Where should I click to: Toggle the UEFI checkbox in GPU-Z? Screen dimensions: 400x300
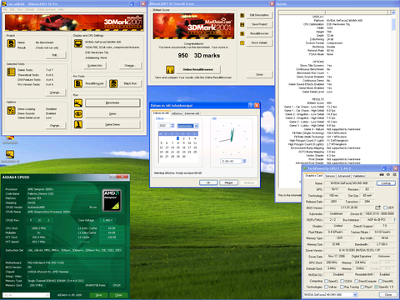point(386,207)
